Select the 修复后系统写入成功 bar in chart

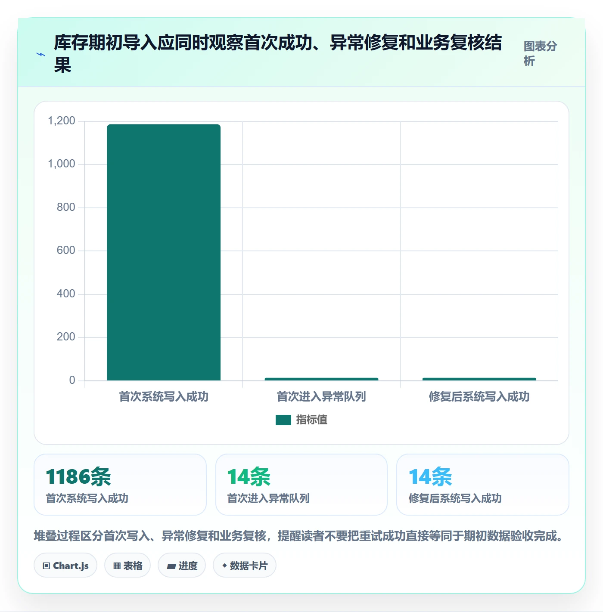click(x=479, y=379)
